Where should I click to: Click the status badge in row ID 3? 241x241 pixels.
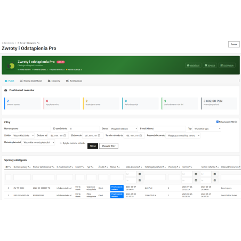(117, 188)
